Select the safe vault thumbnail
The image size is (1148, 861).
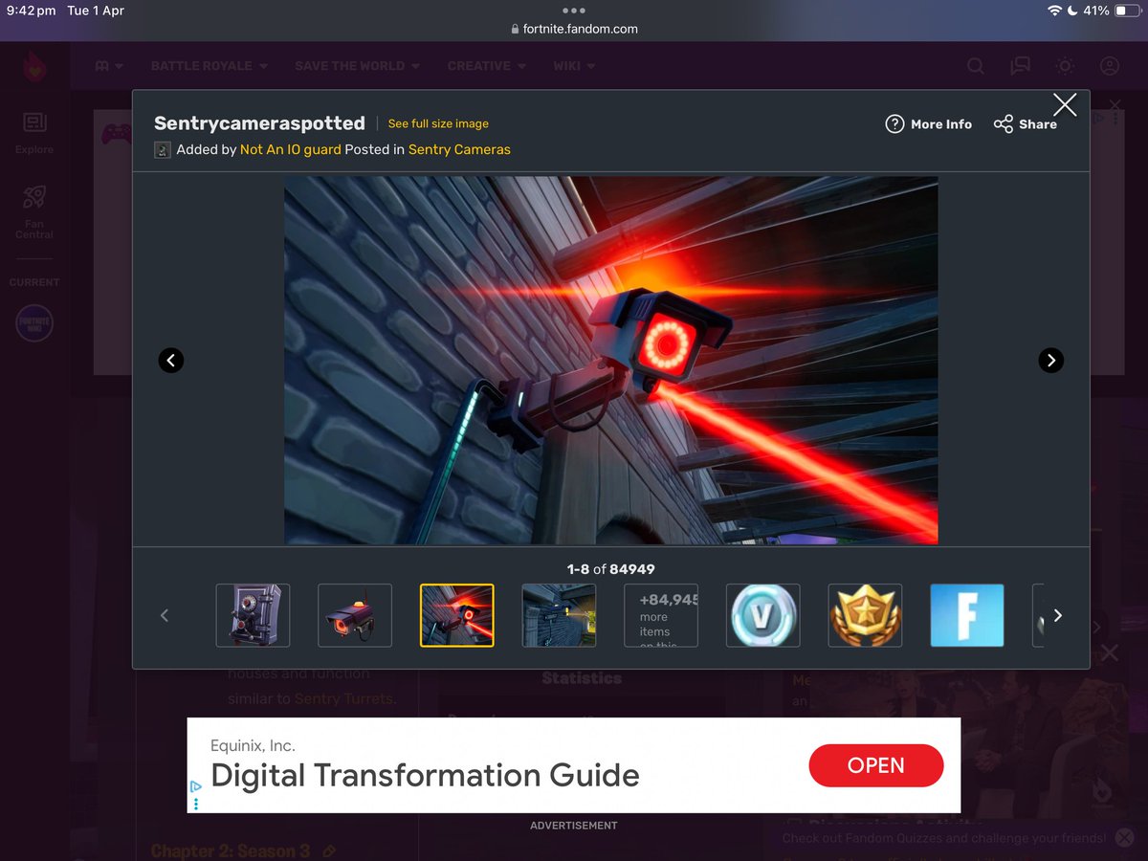pos(253,615)
